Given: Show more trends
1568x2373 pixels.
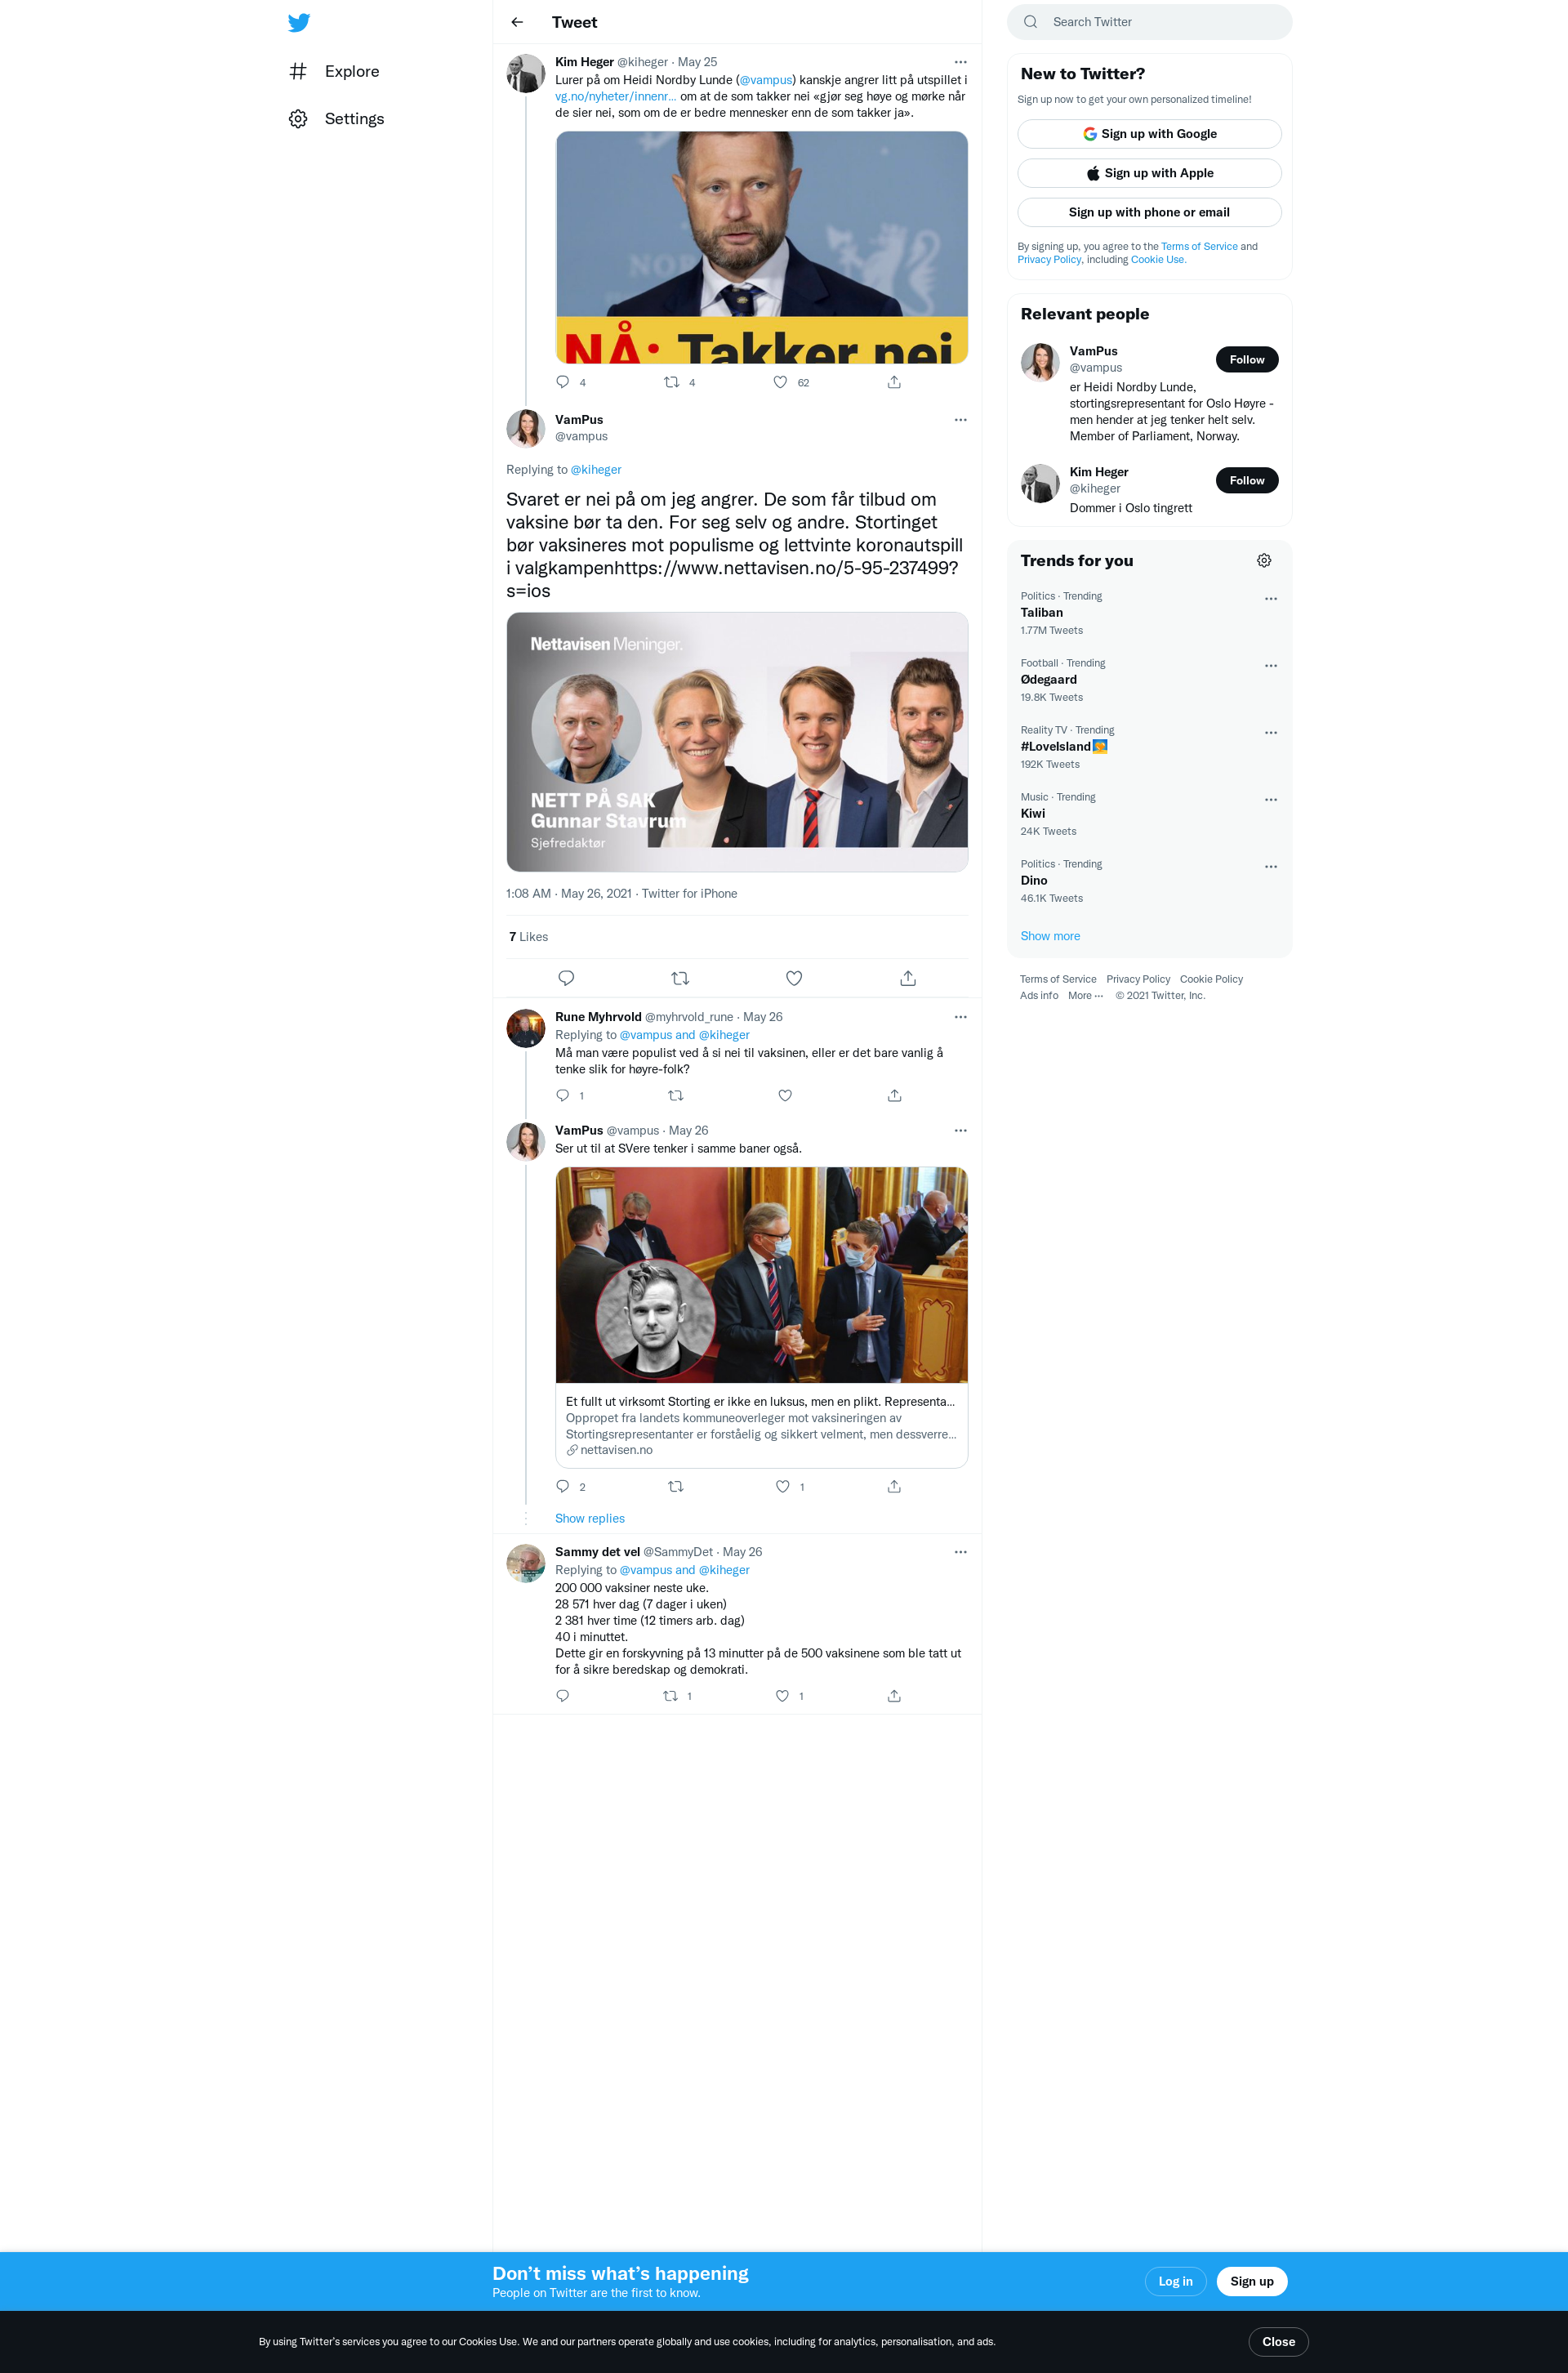Looking at the screenshot, I should click(x=1050, y=937).
